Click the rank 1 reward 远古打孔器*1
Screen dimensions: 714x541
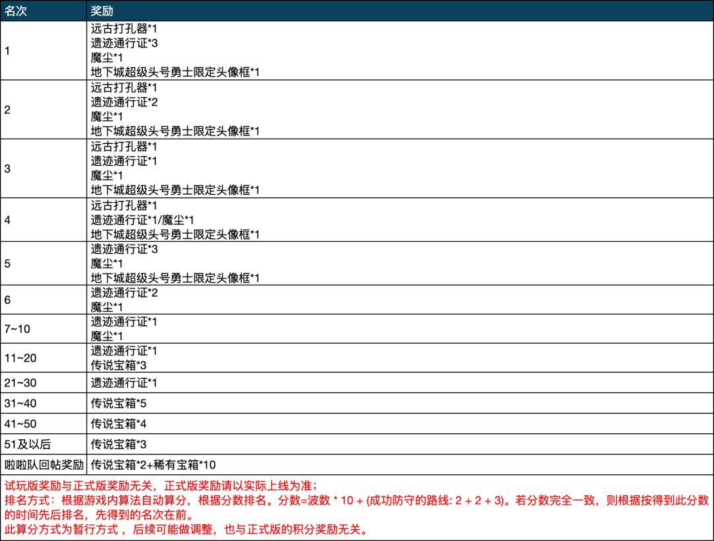(124, 28)
